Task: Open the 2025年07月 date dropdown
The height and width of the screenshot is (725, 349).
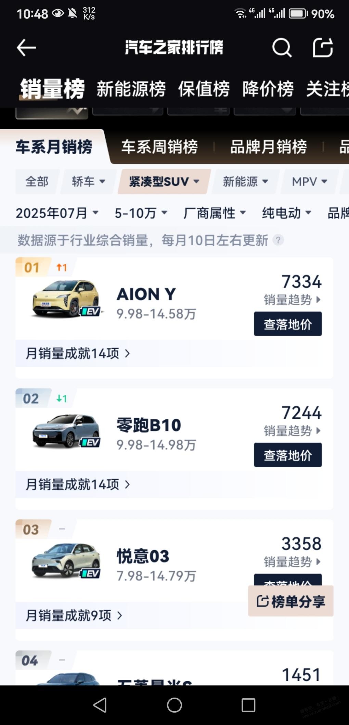Action: click(x=57, y=213)
